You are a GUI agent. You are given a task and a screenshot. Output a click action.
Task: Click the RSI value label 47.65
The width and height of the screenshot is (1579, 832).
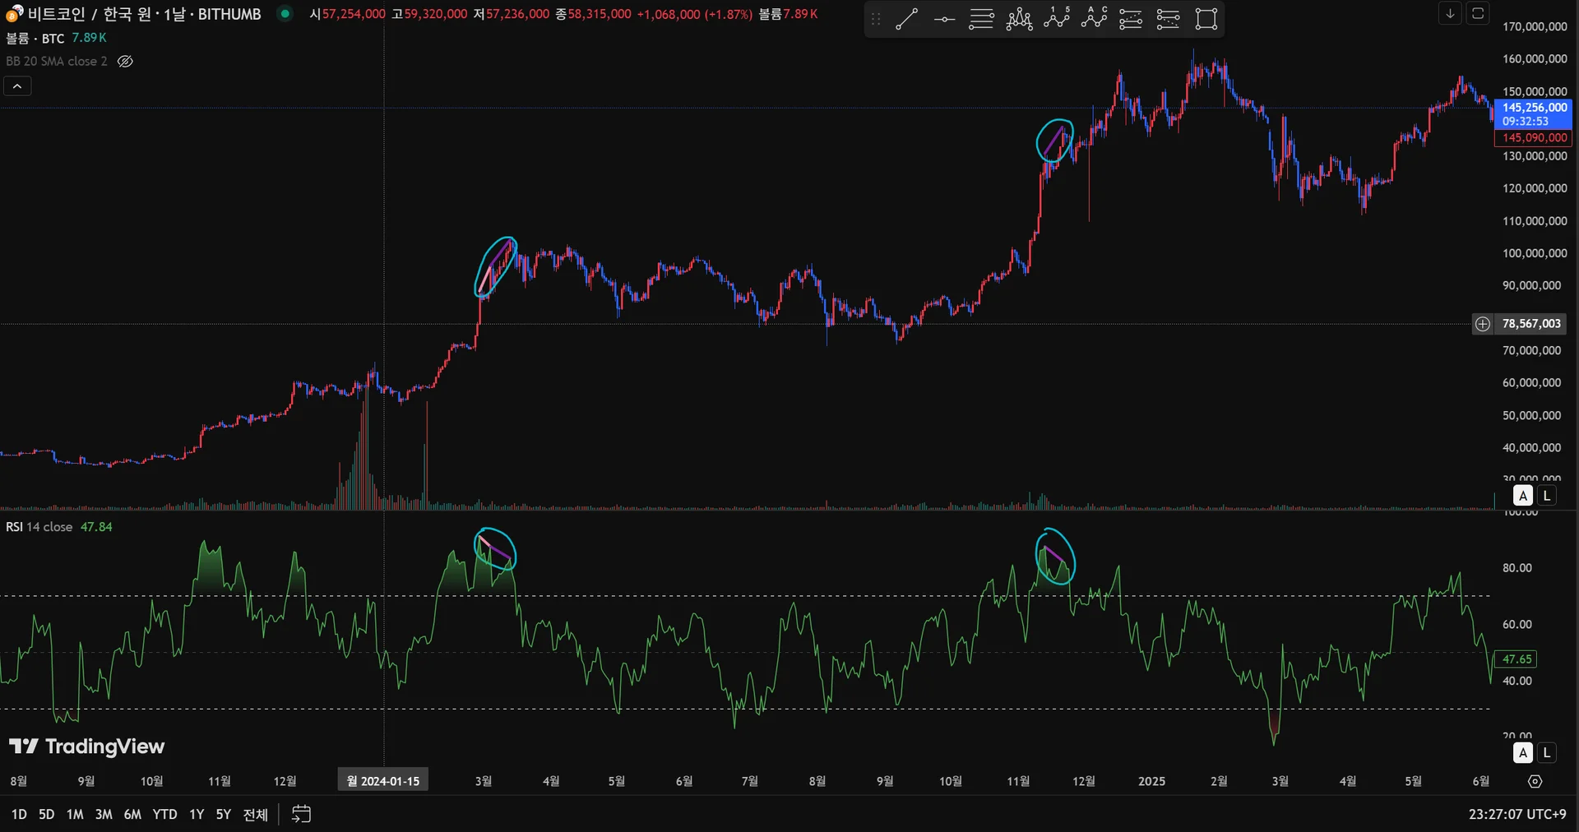(1516, 659)
